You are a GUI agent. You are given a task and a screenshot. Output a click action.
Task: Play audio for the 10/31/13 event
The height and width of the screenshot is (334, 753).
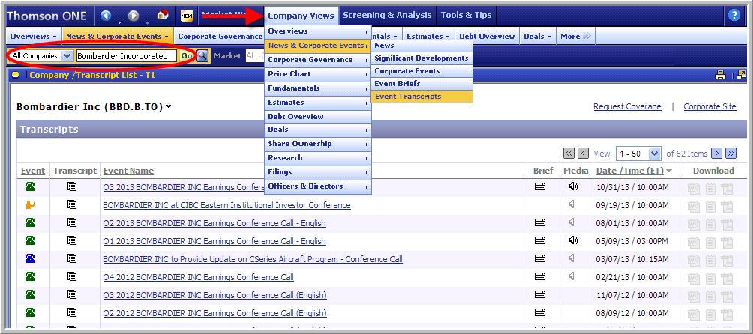pos(572,186)
